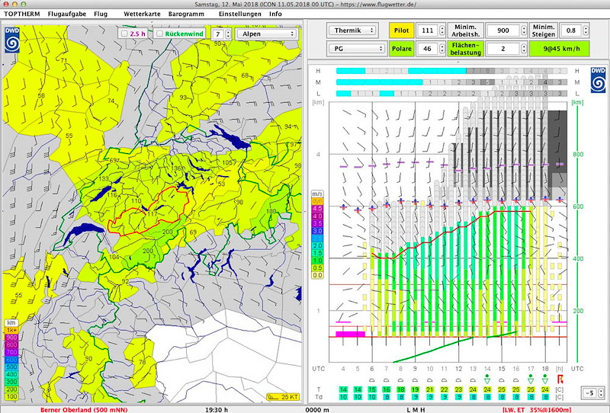The width and height of the screenshot is (610, 413).
Task: Open the Einstellungen menu
Action: click(x=239, y=14)
